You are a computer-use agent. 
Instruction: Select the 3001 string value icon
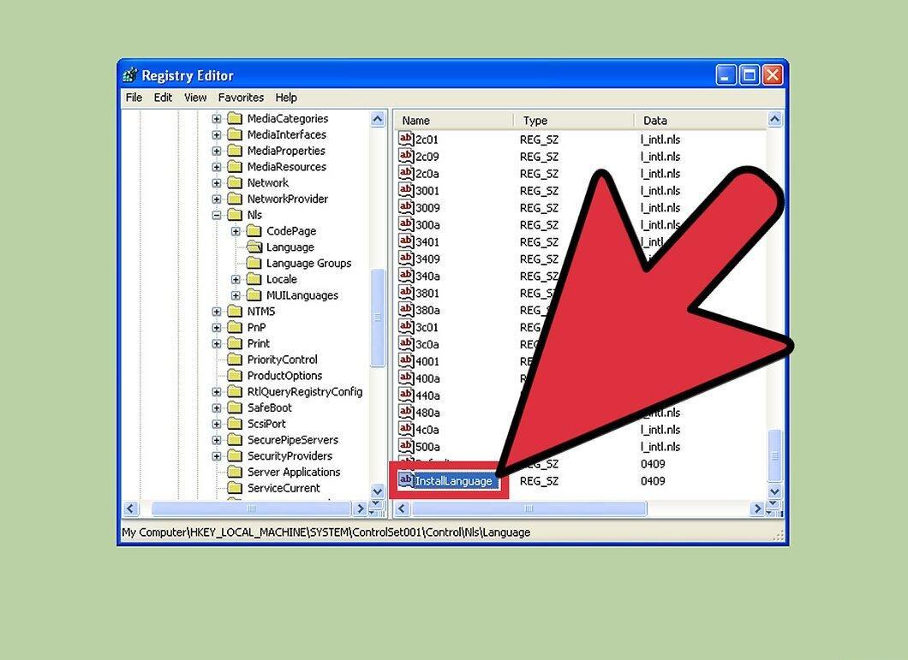point(406,190)
